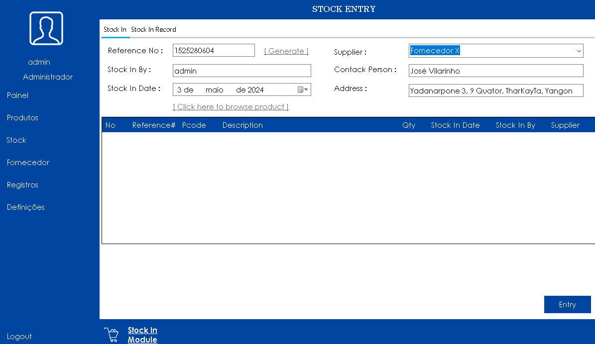Switch to the Stock In Record tab
This screenshot has width=595, height=344.
[153, 30]
